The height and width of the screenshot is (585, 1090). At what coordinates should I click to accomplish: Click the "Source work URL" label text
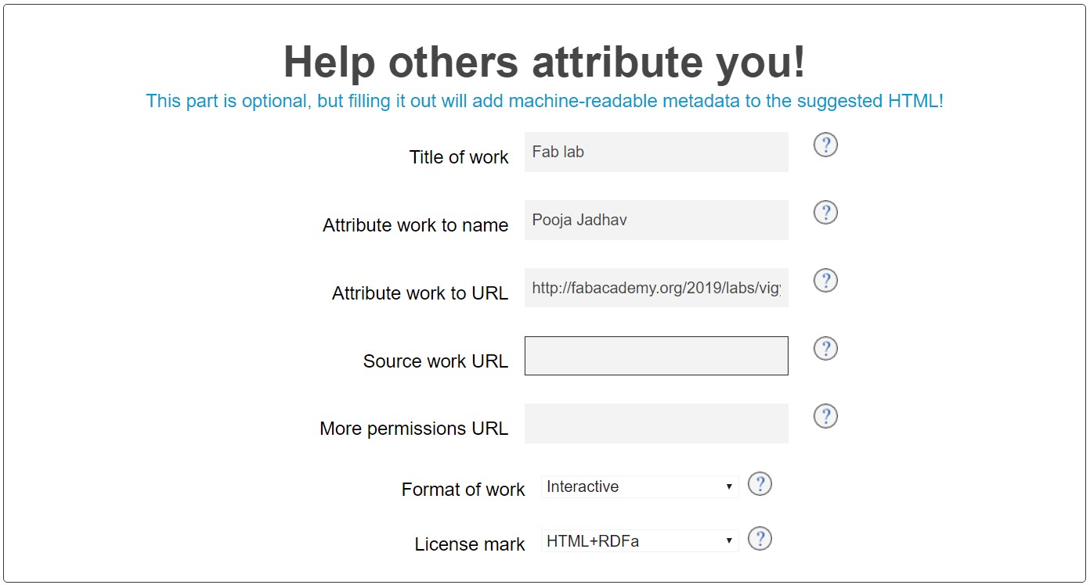pos(435,361)
